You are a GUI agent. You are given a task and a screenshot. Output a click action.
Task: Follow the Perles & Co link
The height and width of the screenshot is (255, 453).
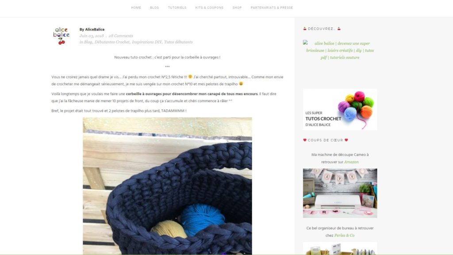[344, 236]
